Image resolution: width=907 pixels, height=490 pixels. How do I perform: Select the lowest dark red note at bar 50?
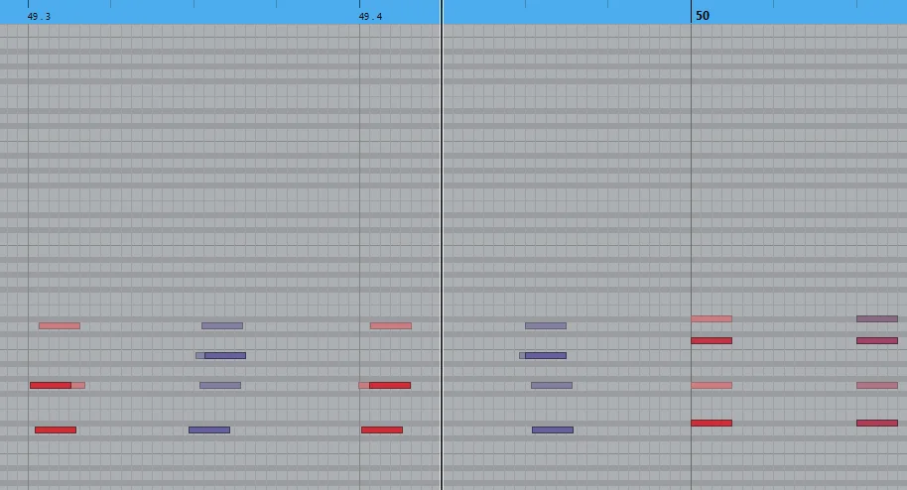712,423
